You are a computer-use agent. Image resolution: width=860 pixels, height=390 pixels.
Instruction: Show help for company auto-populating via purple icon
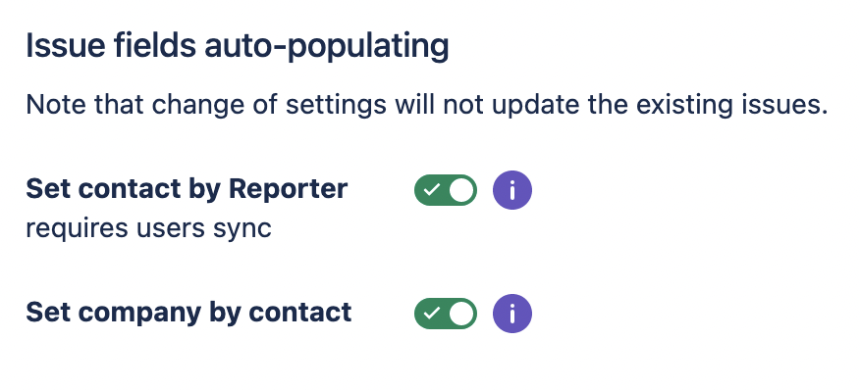point(511,314)
